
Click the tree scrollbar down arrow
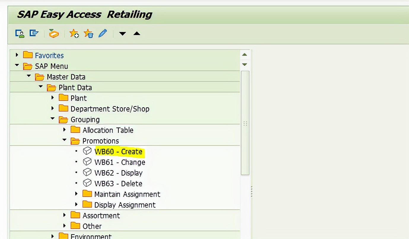pos(245,64)
